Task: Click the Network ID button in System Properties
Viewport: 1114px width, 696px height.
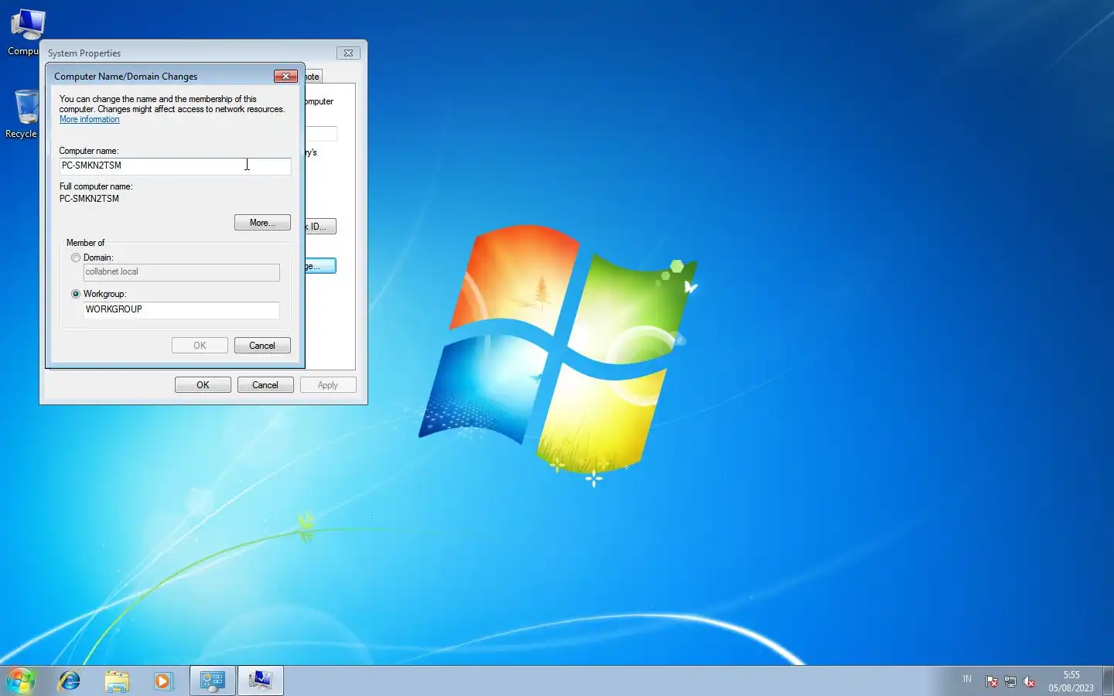Action: 320,227
